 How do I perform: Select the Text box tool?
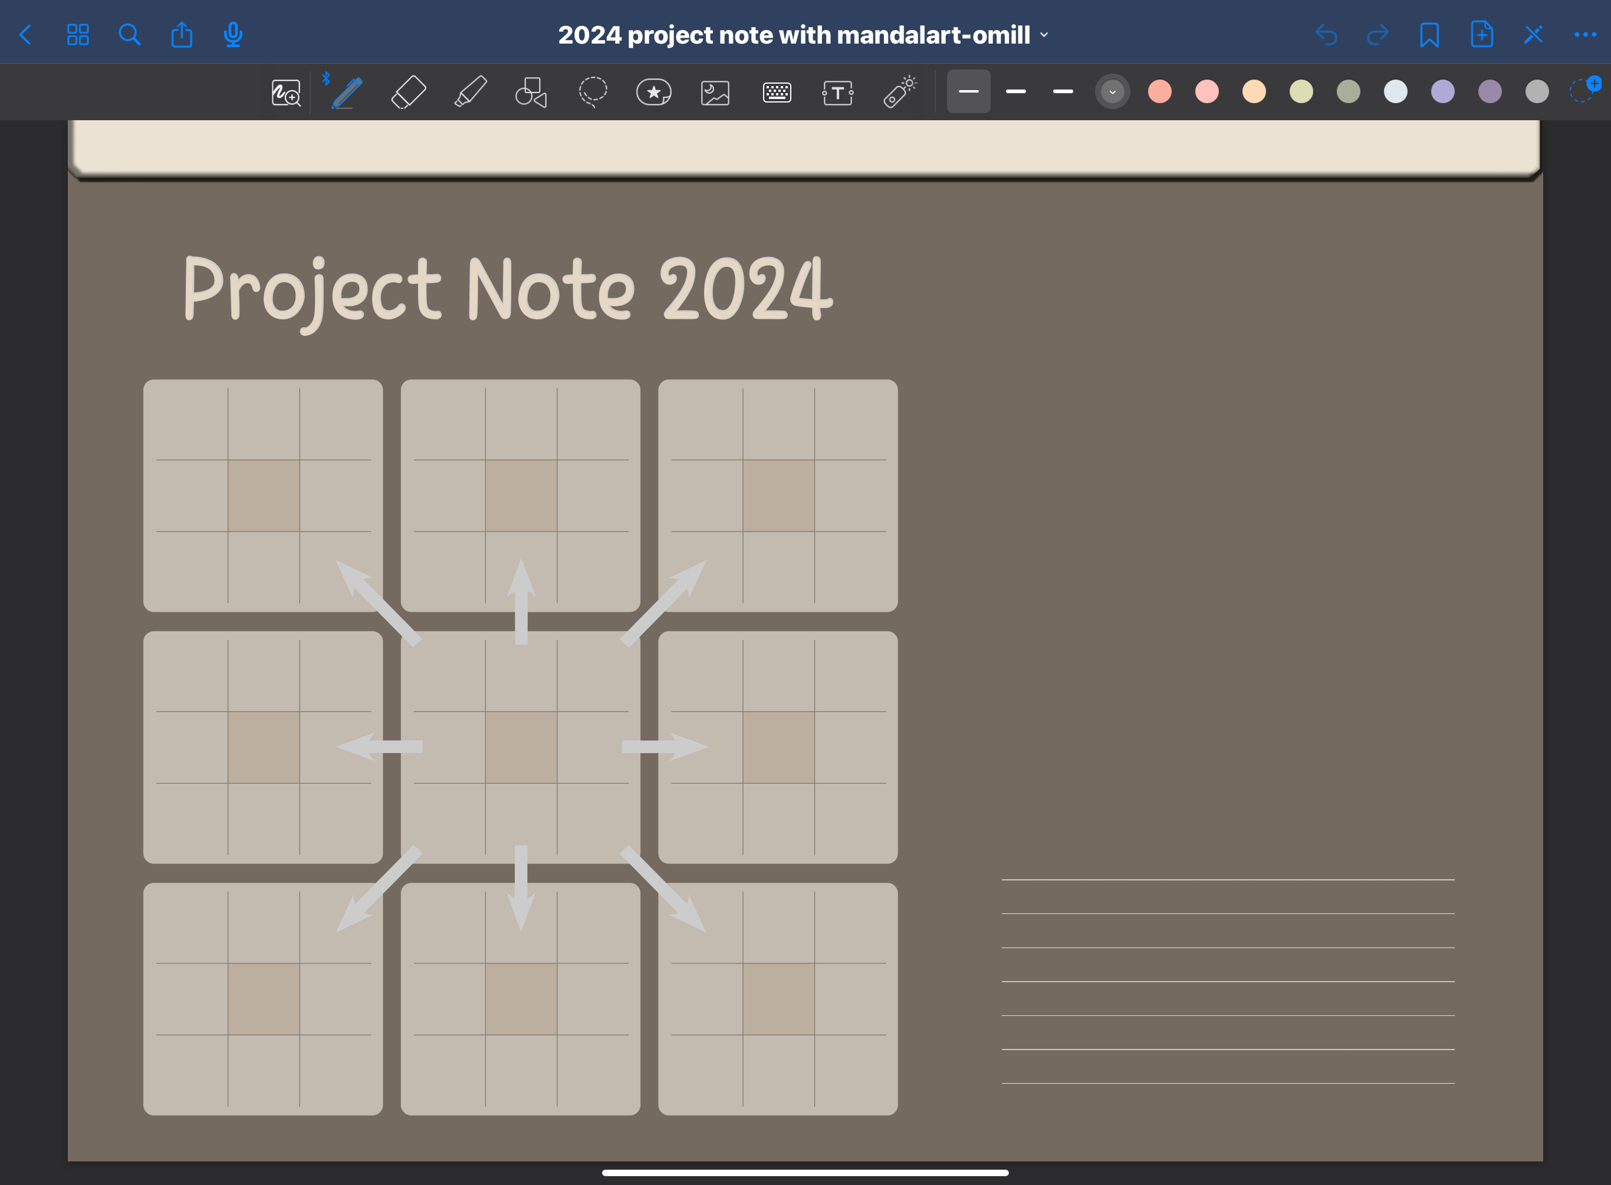pyautogui.click(x=838, y=93)
